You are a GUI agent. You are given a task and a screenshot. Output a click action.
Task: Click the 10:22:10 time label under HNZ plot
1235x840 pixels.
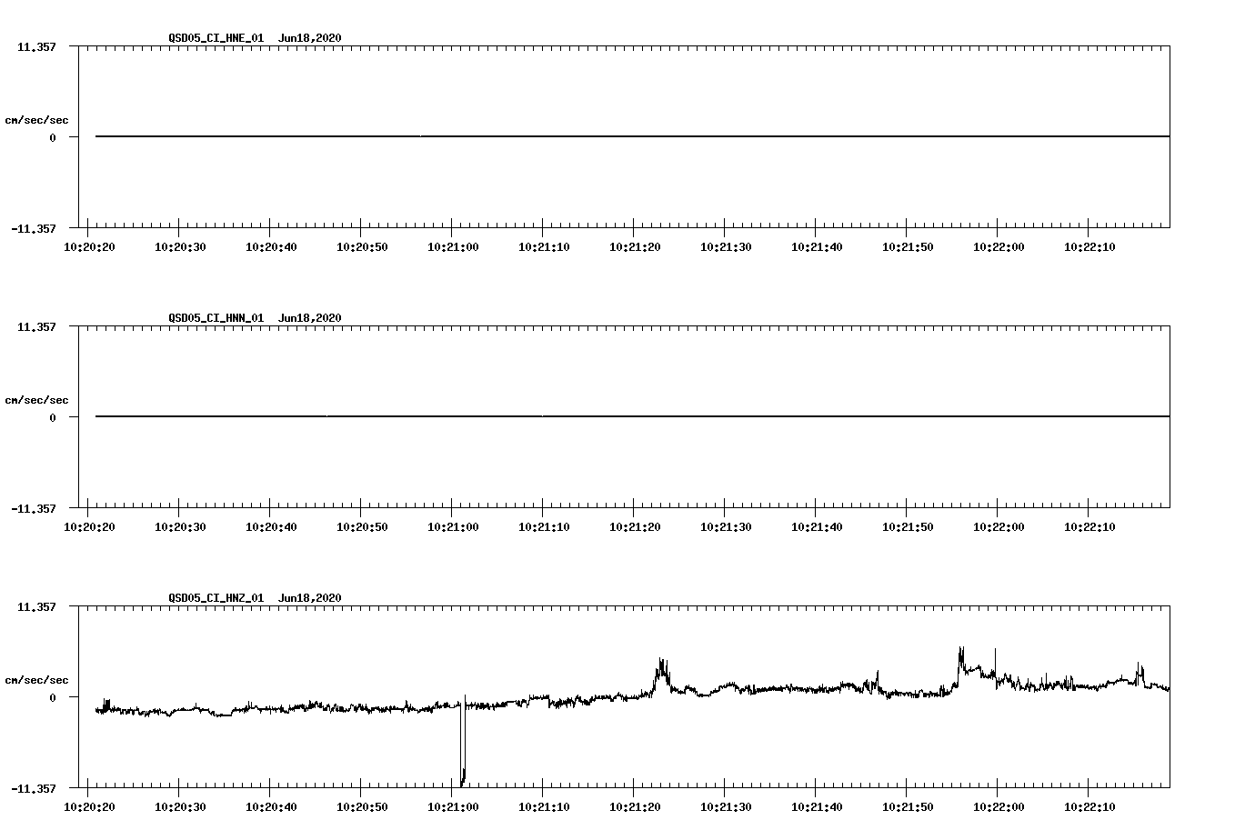[1089, 807]
